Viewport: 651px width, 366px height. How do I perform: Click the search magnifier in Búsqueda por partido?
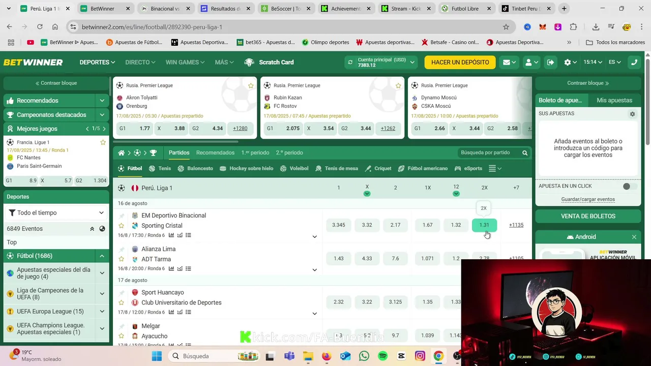click(524, 152)
